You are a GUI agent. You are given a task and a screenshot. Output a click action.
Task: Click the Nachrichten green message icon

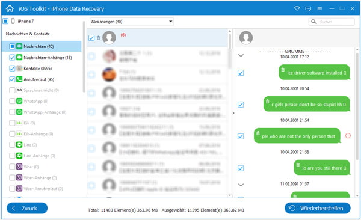pos(19,46)
